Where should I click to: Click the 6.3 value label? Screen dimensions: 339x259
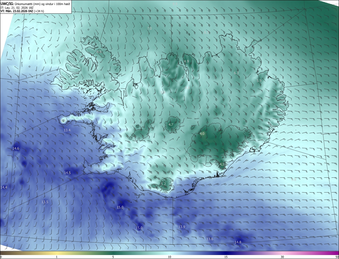[236, 73]
